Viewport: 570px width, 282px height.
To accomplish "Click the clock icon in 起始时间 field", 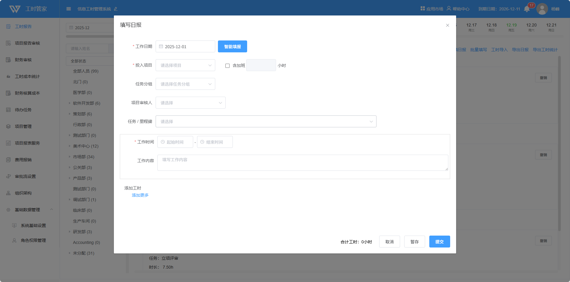I will pos(163,142).
